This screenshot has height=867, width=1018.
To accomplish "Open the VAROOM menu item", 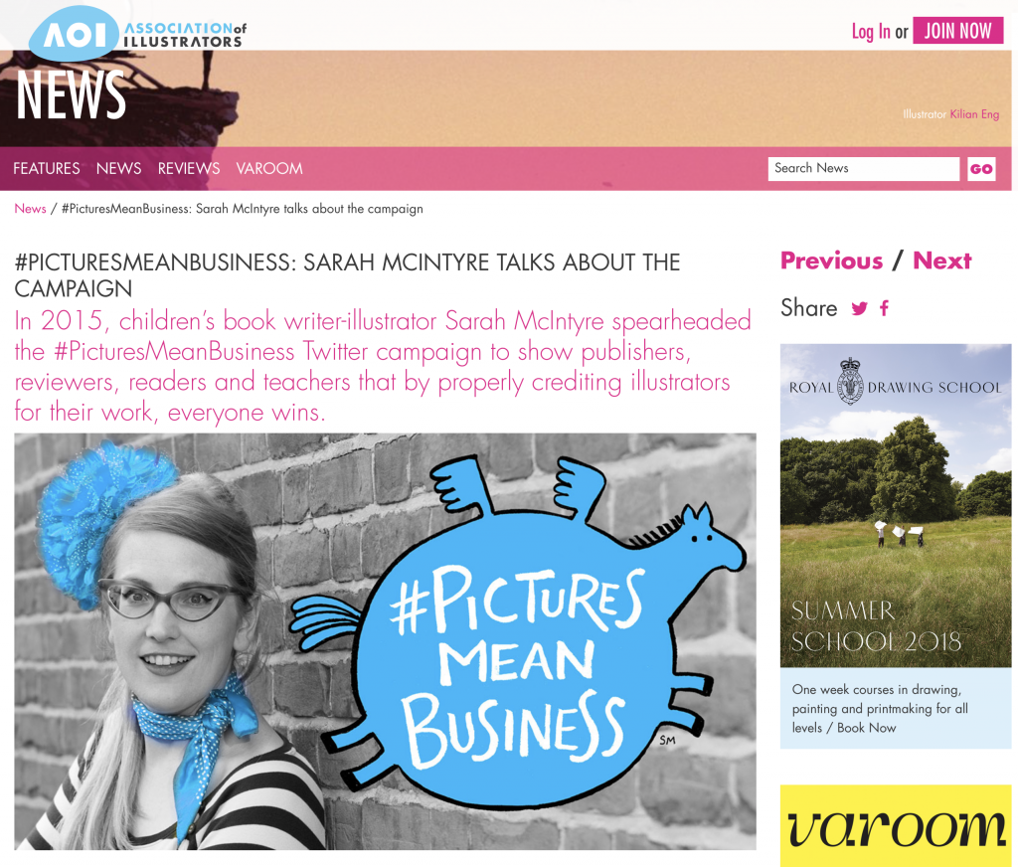I will 269,168.
